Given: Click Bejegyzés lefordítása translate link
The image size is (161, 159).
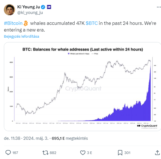Looking at the screenshot, I should coord(21,37).
